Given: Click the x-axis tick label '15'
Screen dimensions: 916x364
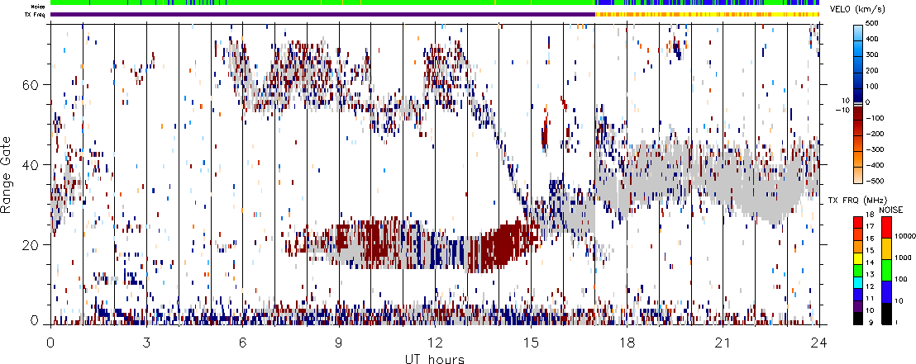Looking at the screenshot, I should (x=531, y=342).
